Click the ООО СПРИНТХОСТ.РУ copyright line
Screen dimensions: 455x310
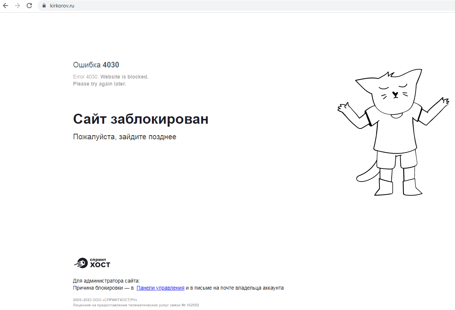click(x=105, y=300)
